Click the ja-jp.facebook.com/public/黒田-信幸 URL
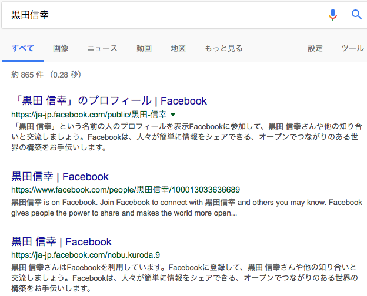367x296 pixels. coord(89,115)
